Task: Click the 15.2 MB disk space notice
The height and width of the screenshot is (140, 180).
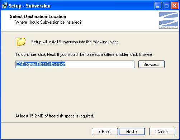Action: click(x=55, y=116)
